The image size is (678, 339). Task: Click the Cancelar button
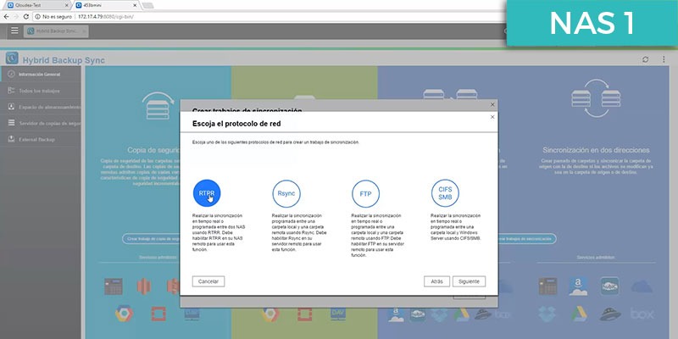208,281
